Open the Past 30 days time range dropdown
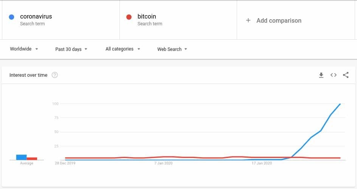 (71, 49)
